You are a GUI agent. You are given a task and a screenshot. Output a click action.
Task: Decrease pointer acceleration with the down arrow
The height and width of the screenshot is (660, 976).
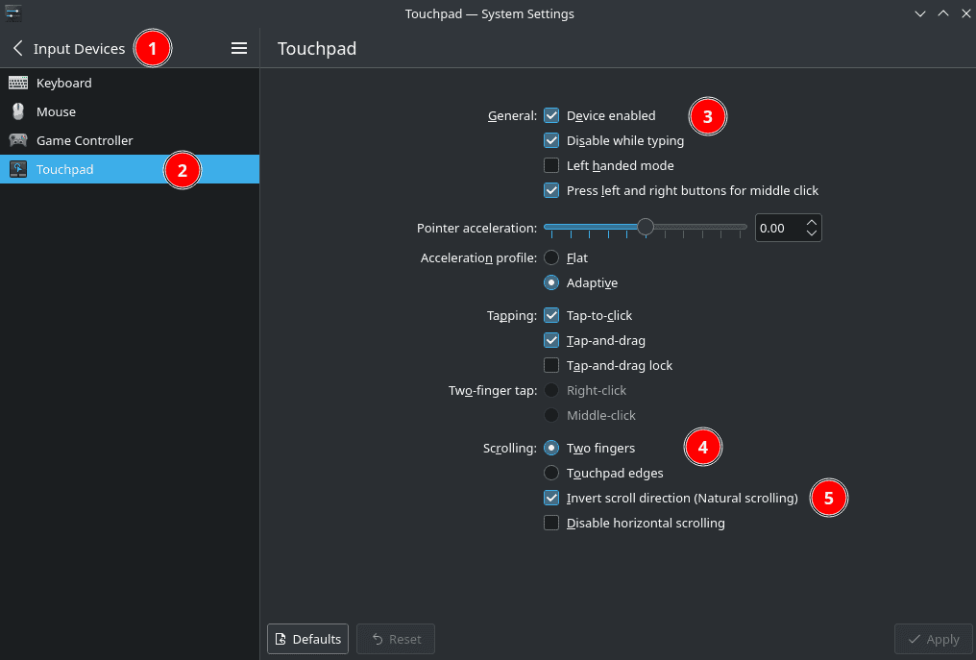click(x=812, y=233)
